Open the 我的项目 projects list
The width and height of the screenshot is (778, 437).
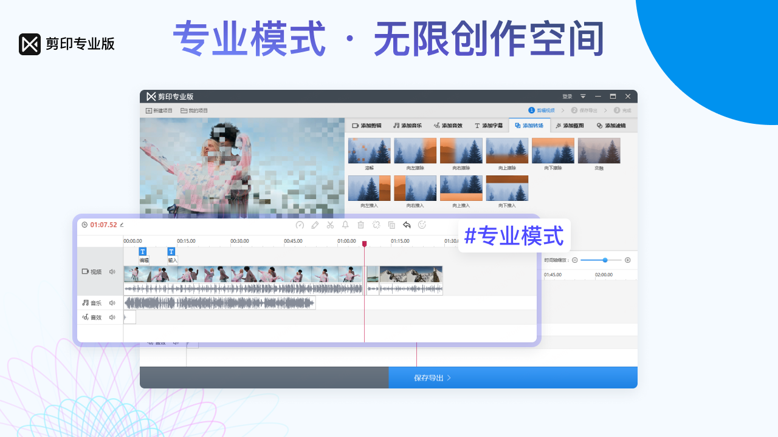tap(195, 110)
